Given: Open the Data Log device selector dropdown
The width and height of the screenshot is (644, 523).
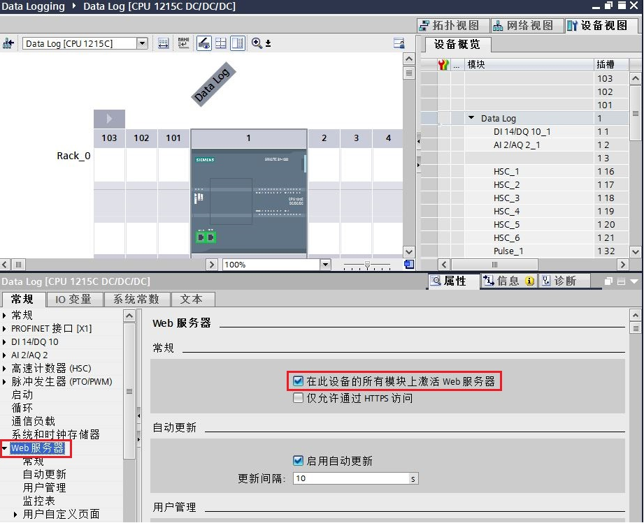Looking at the screenshot, I should tap(143, 43).
